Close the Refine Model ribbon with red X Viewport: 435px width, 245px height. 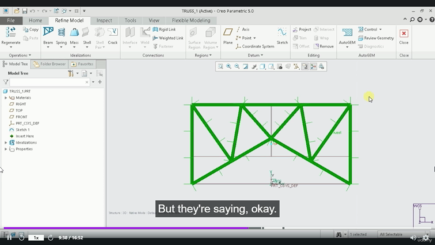coord(404,33)
